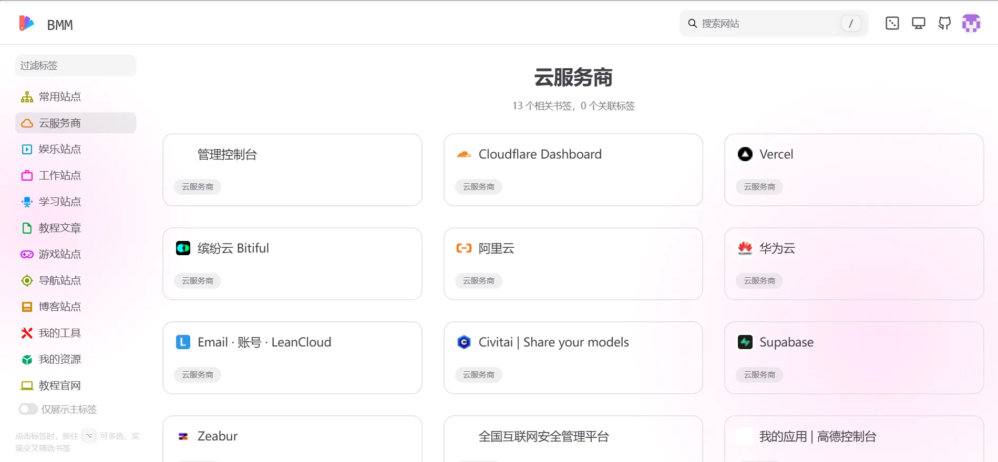The image size is (998, 462).
Task: Click the BMM site title
Action: [x=60, y=25]
